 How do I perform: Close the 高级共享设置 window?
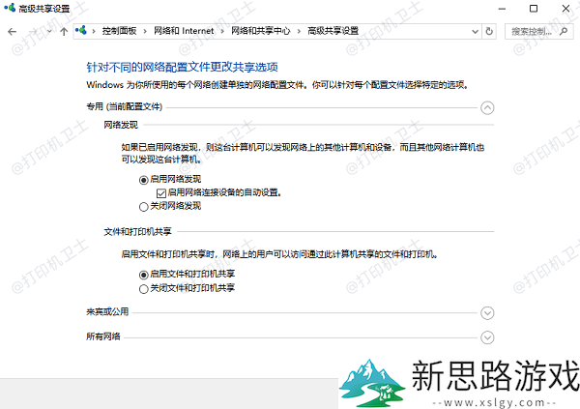(x=565, y=8)
